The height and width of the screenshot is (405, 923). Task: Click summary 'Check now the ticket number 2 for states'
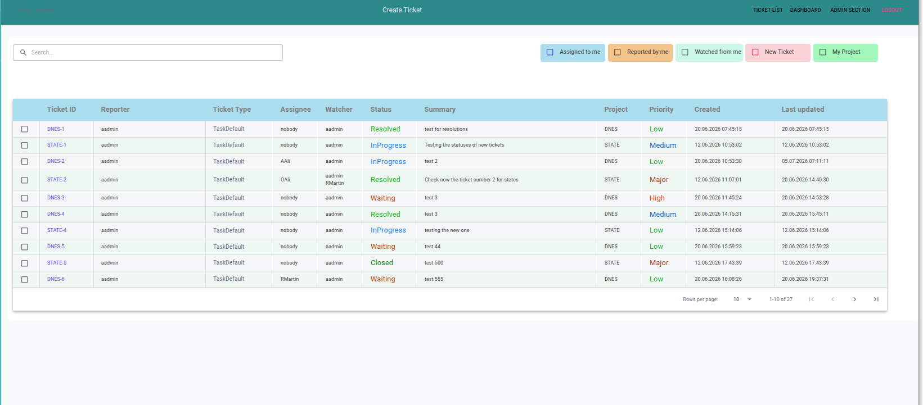pos(471,180)
